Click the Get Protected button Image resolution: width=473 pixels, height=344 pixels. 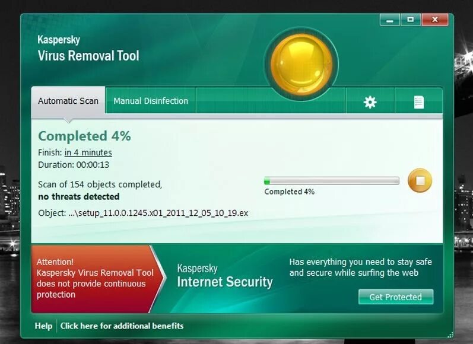pos(396,297)
